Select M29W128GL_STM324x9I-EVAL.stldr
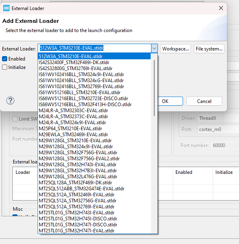The width and height of the screenshot is (239, 244). coord(94,147)
